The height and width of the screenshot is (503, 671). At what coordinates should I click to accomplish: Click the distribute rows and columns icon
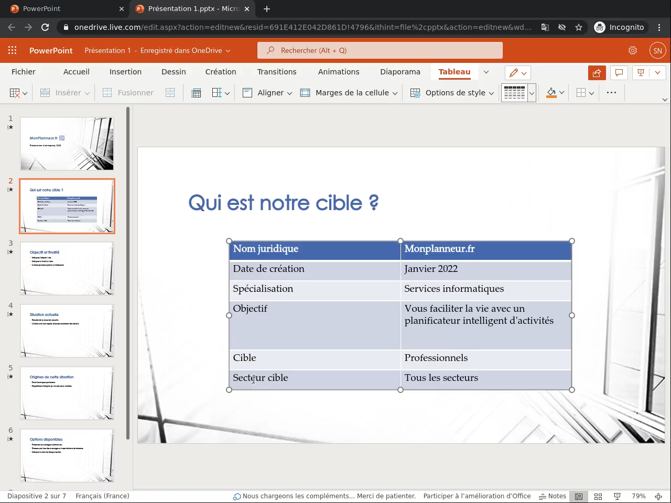217,93
